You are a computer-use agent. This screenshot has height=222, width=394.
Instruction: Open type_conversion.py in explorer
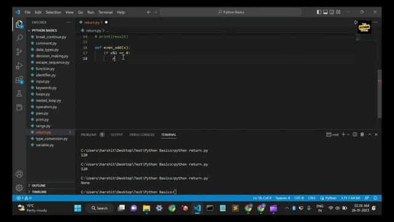click(52, 139)
